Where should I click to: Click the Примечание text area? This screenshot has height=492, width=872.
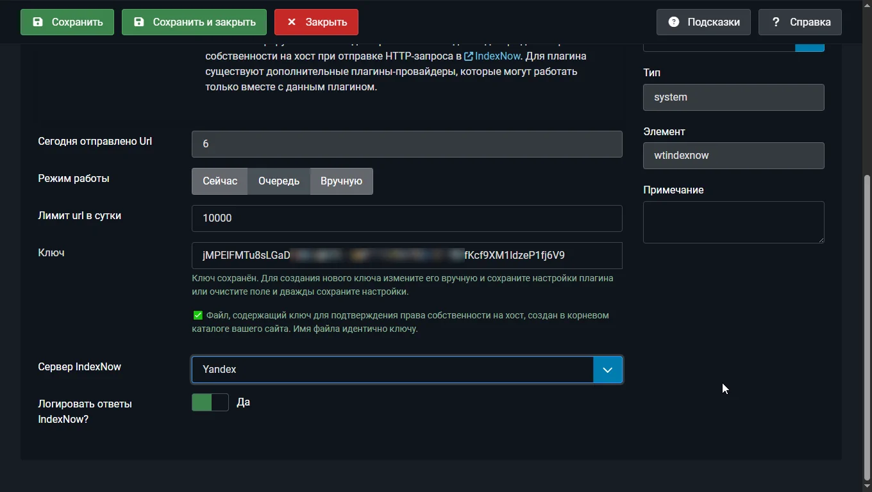click(x=733, y=222)
